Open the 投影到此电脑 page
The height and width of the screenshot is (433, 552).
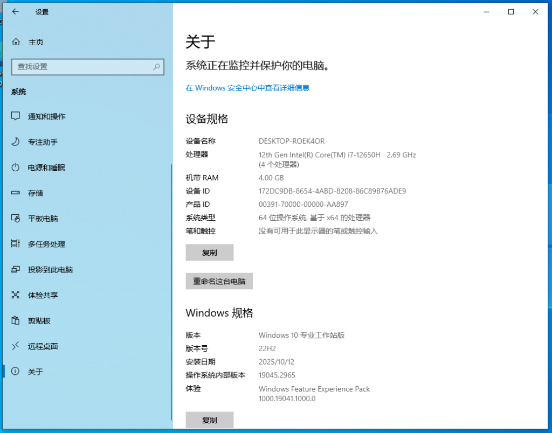click(50, 269)
